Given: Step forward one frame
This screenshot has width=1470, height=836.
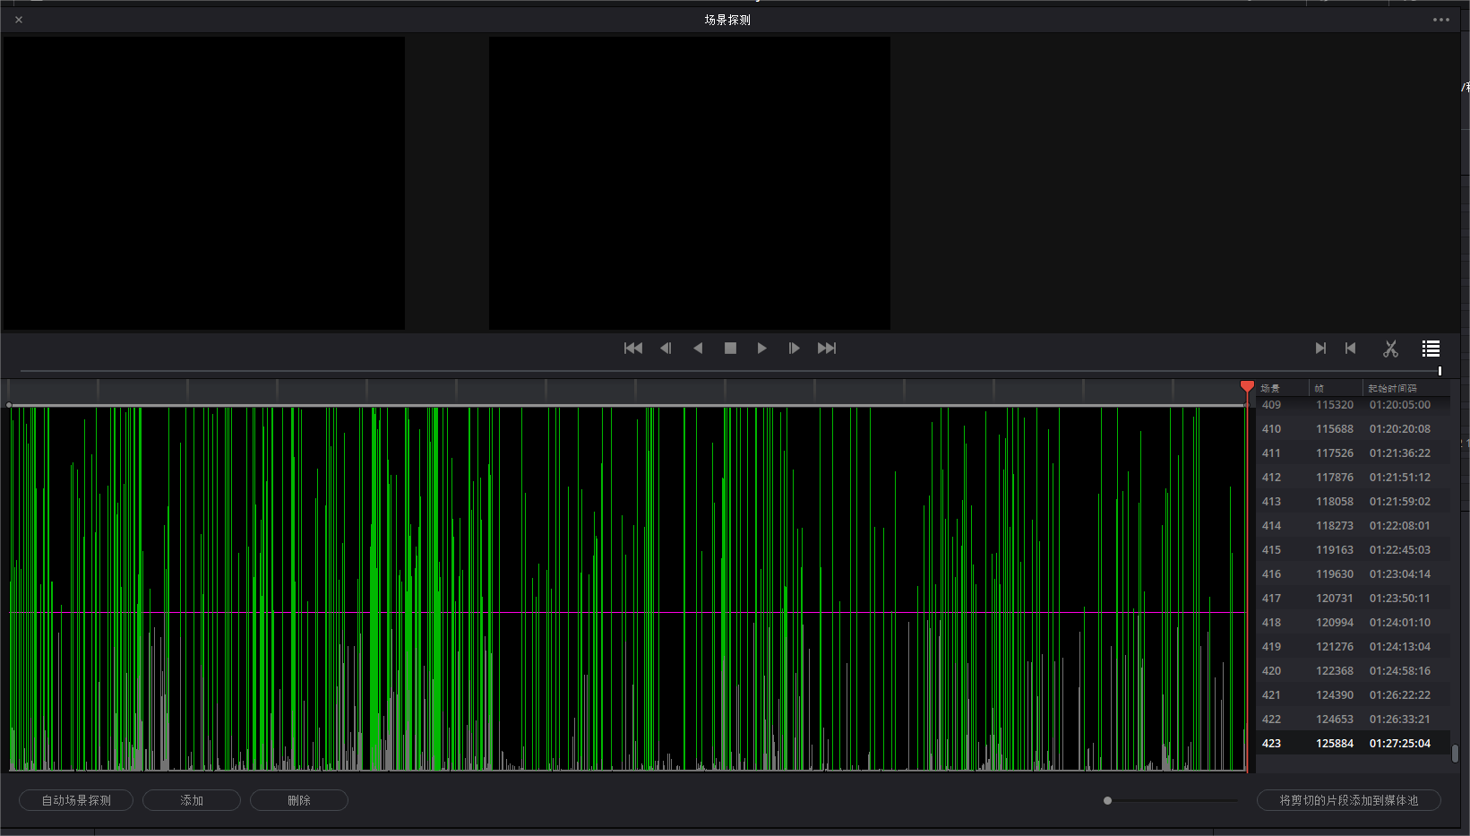Looking at the screenshot, I should click(794, 349).
